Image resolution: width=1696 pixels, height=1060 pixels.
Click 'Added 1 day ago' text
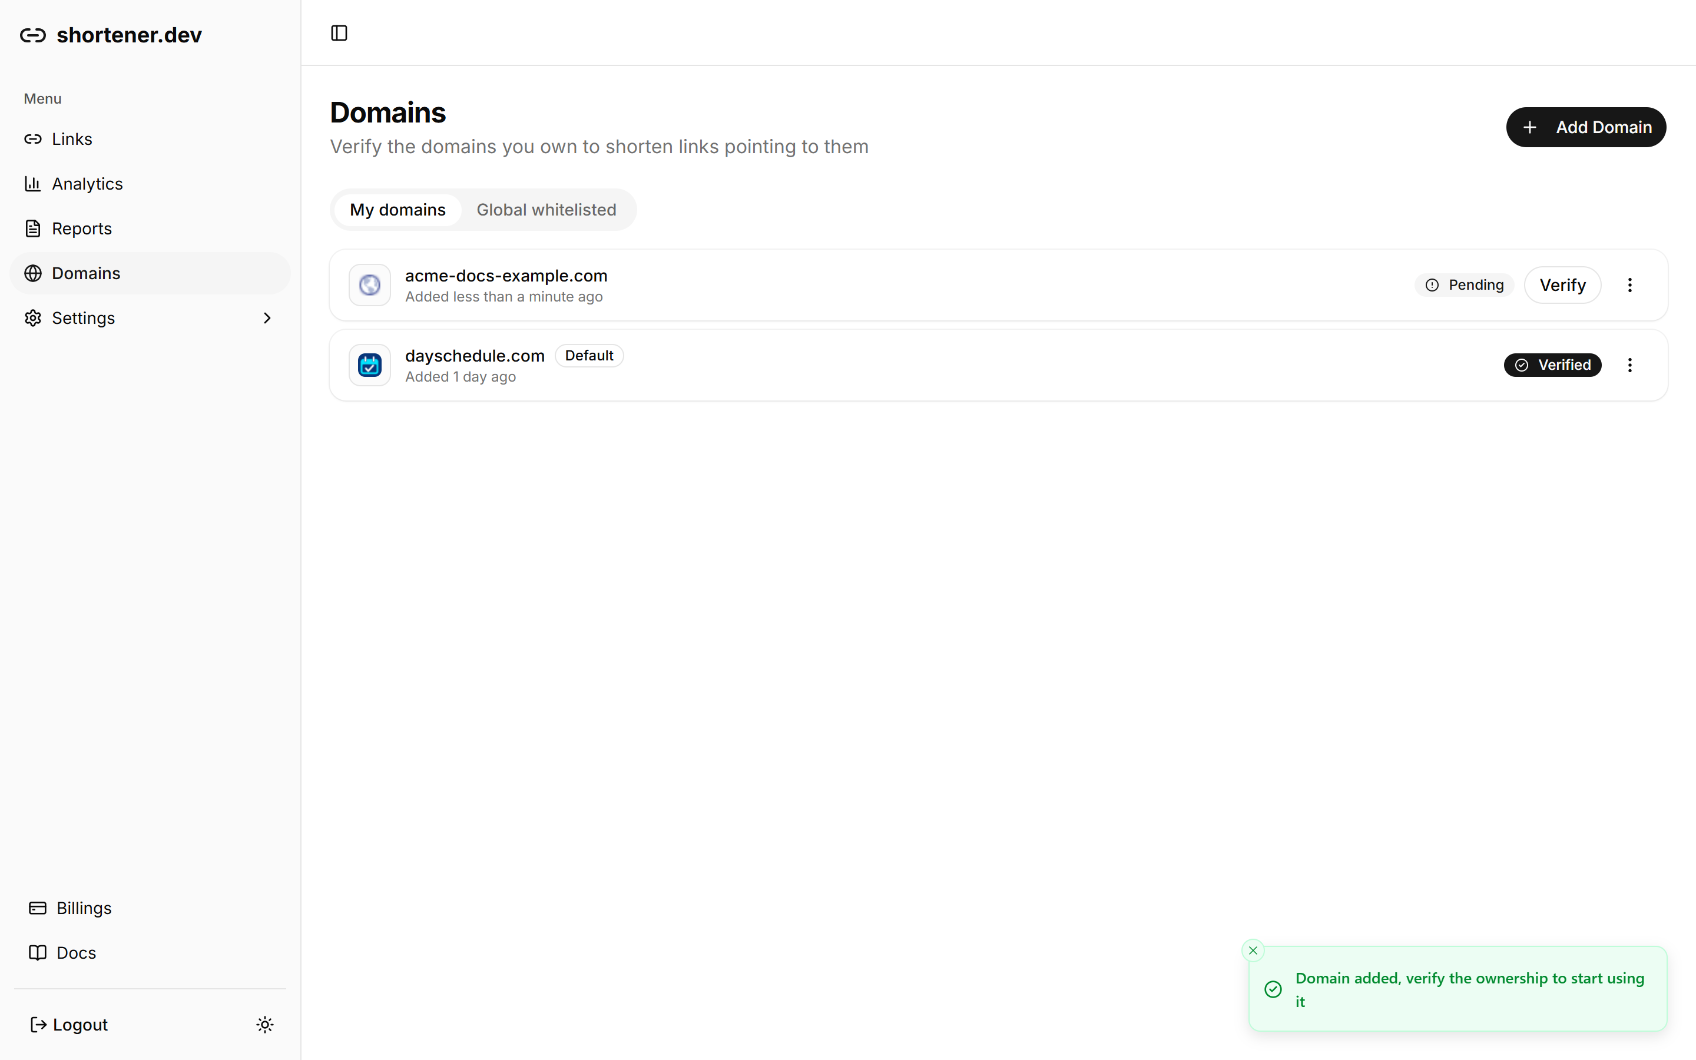click(x=461, y=377)
